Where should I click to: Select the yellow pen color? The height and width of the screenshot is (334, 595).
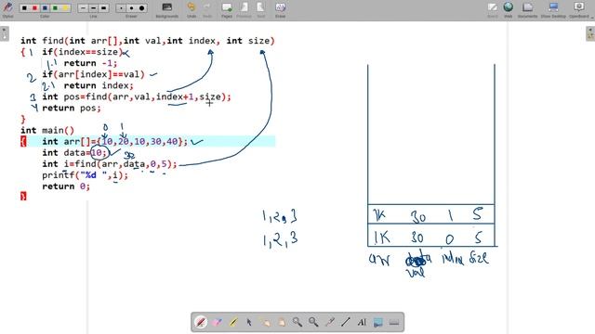point(65,8)
